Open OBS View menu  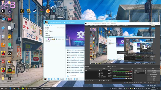(96, 26)
